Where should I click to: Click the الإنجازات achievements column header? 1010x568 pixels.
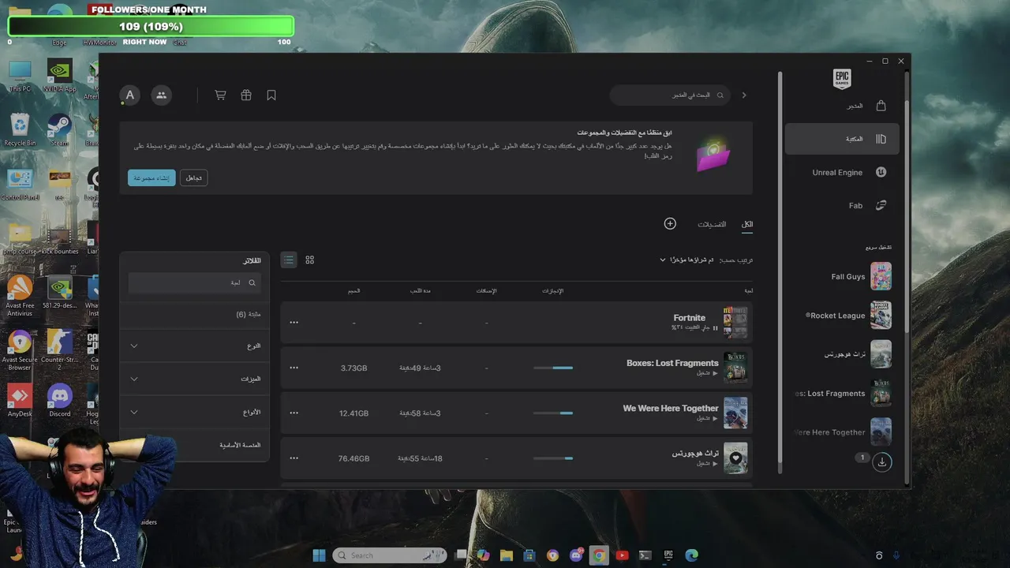coord(552,291)
